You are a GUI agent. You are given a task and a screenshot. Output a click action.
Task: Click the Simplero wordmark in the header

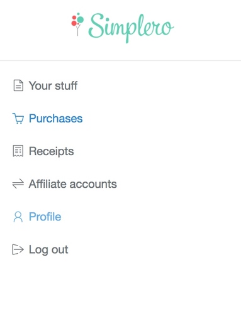[132, 28]
